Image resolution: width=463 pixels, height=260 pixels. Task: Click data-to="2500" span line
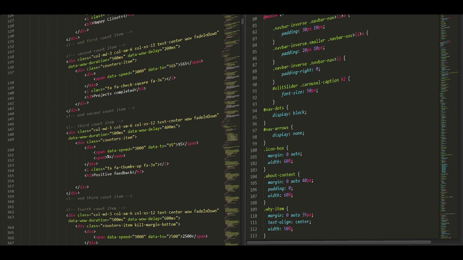click(150, 237)
